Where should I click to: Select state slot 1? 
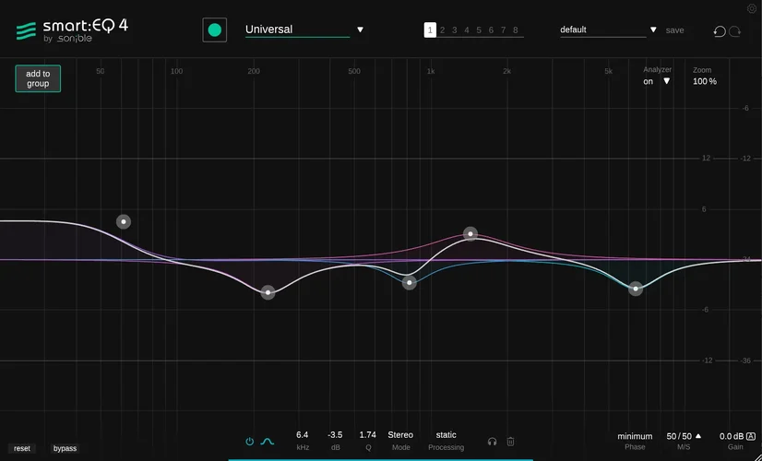(430, 30)
